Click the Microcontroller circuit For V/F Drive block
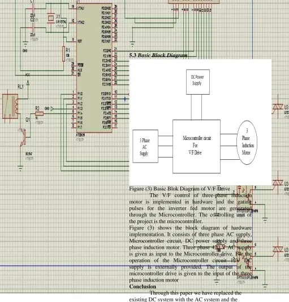The height and width of the screenshot is (302, 289). pos(196,146)
